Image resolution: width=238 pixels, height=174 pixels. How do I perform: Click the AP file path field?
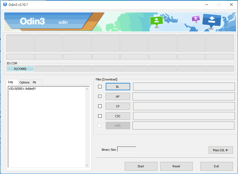coord(183,96)
